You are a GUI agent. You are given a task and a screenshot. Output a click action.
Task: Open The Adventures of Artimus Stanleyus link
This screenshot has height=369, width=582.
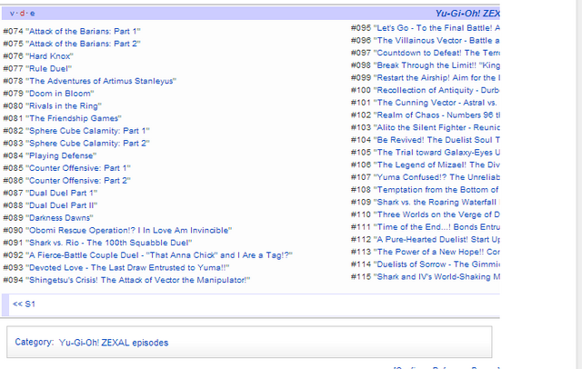101,81
